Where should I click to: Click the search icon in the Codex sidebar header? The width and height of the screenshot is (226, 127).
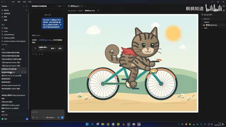pos(24,6)
